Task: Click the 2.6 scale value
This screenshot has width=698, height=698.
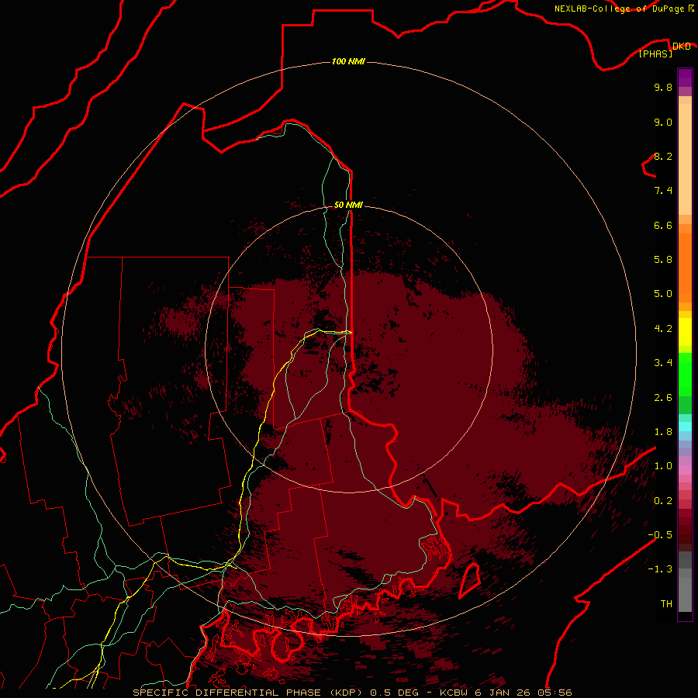Action: coord(663,398)
